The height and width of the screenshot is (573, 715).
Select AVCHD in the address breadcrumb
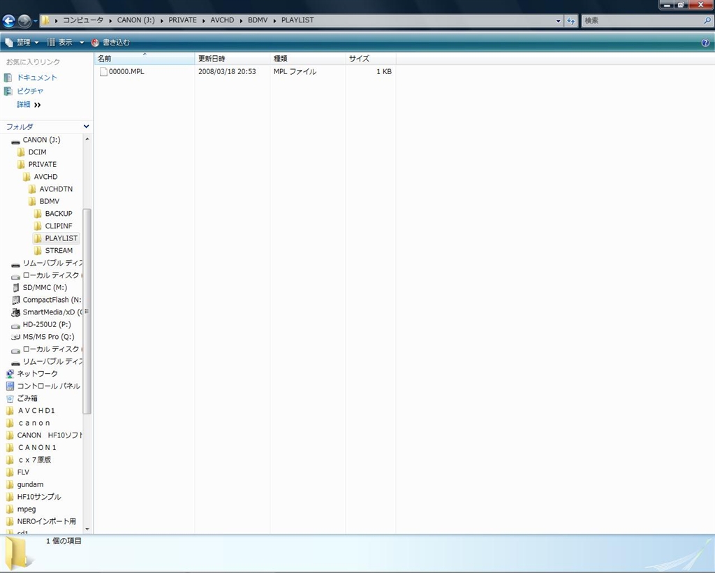click(222, 20)
